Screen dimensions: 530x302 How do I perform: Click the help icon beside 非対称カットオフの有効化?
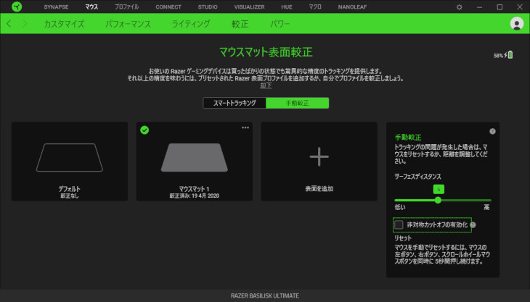473,225
